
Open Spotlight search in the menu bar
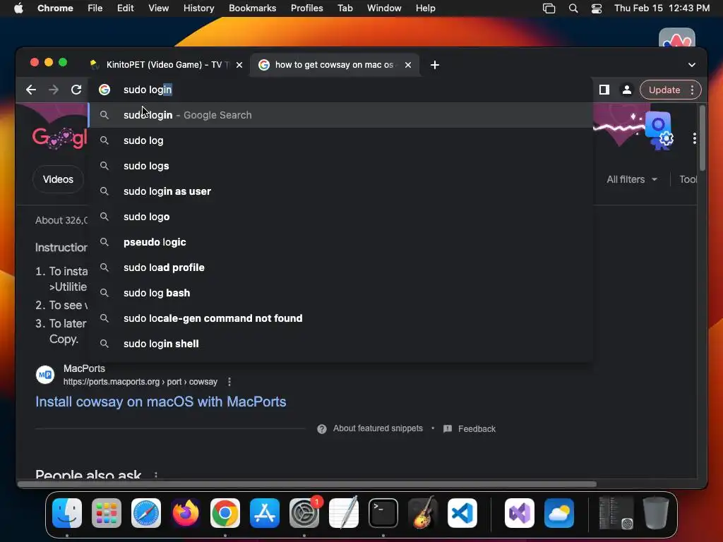[573, 8]
